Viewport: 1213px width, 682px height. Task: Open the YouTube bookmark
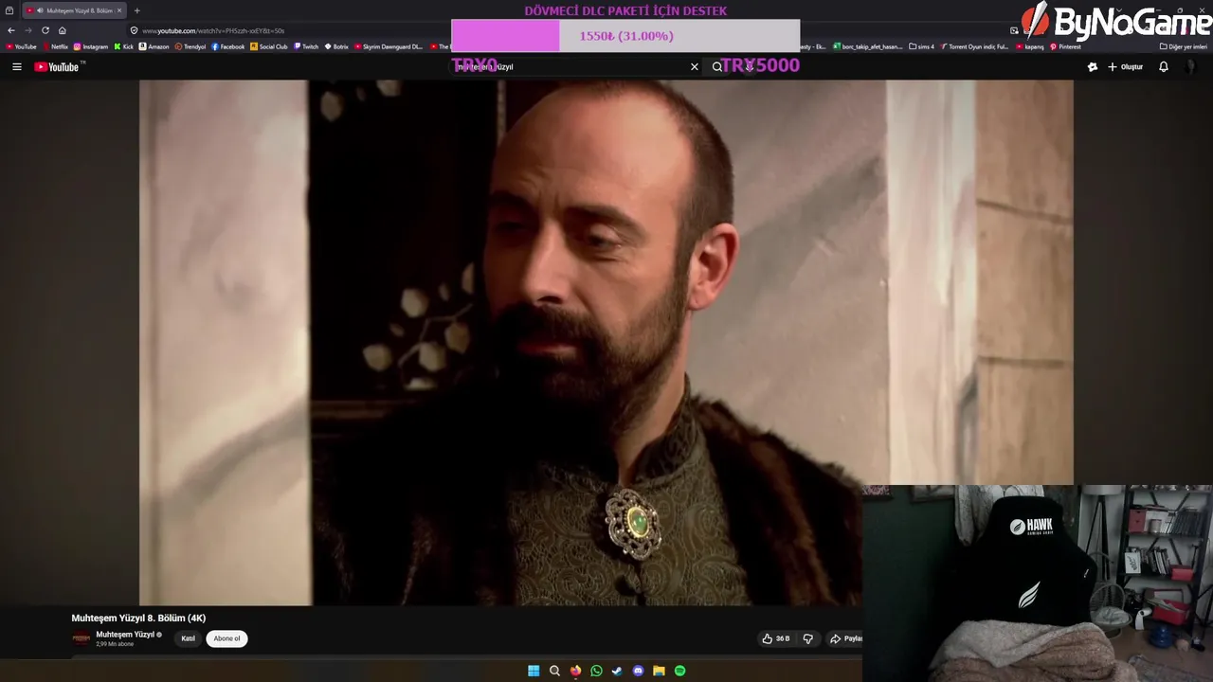click(x=22, y=46)
